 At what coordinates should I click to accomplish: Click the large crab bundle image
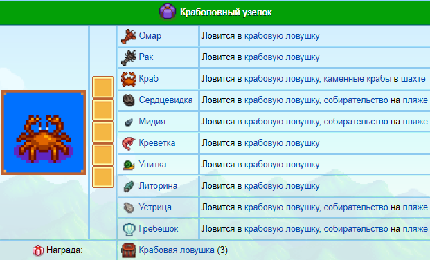44,132
